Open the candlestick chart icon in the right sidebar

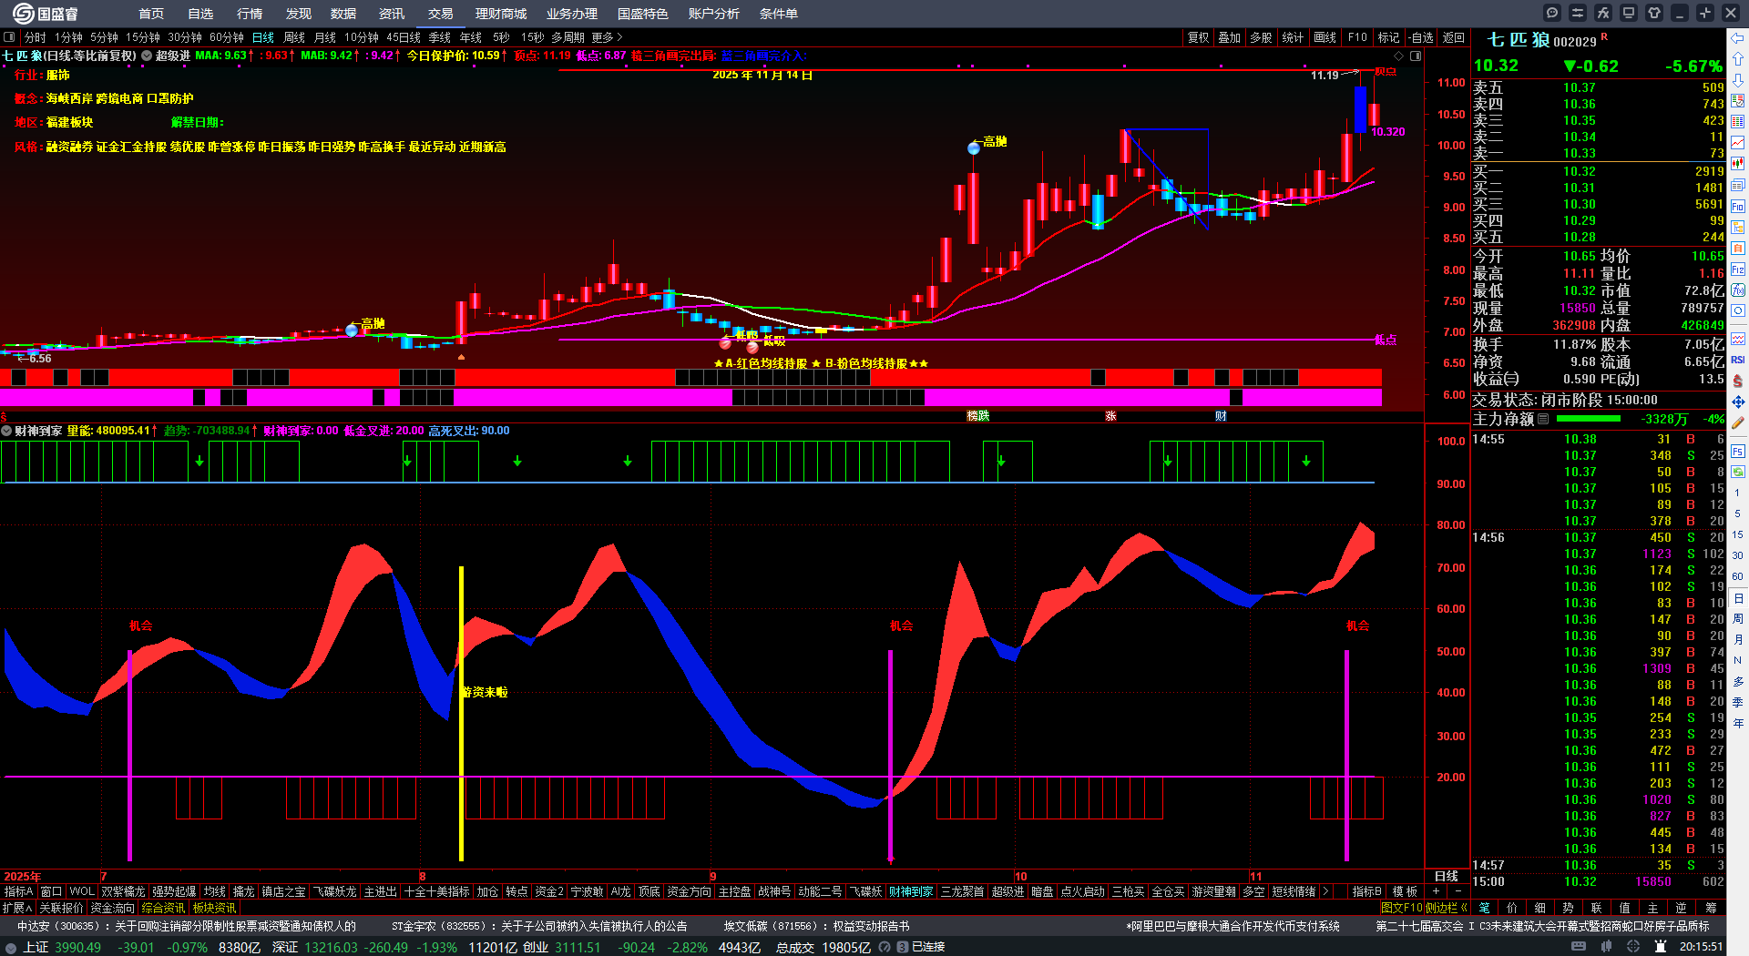click(x=1738, y=164)
